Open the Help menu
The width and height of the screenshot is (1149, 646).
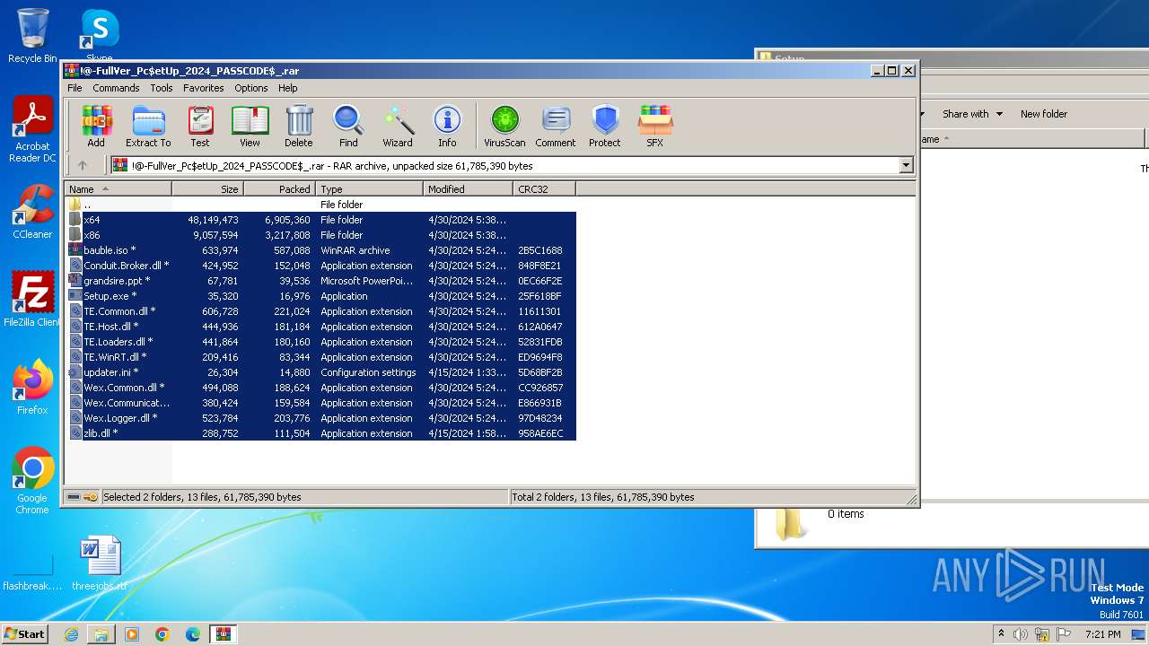pos(288,88)
